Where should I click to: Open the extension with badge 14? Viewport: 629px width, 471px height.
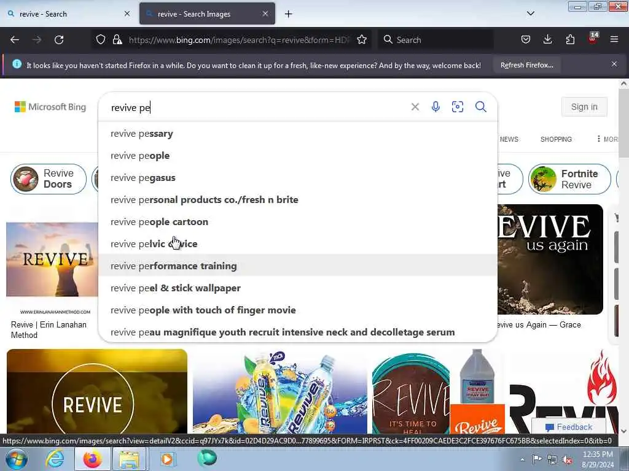593,39
